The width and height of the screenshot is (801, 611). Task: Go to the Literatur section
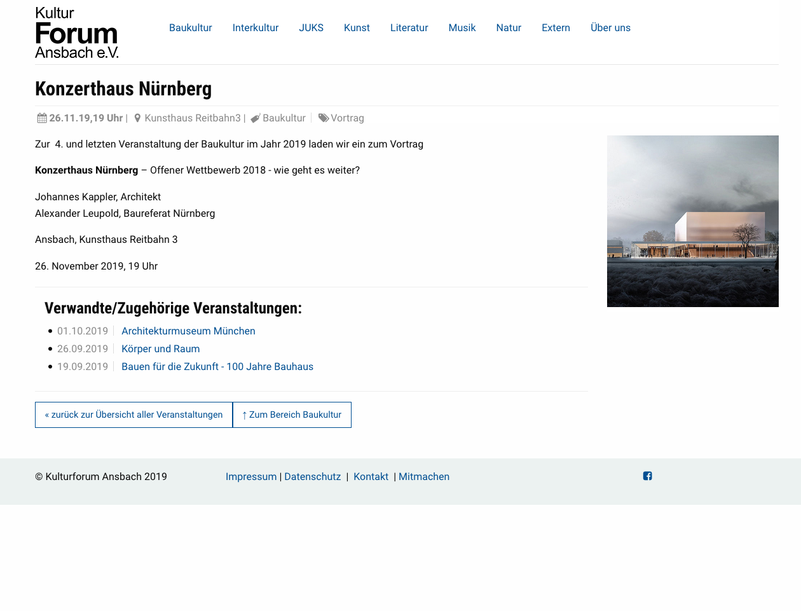[x=409, y=27]
